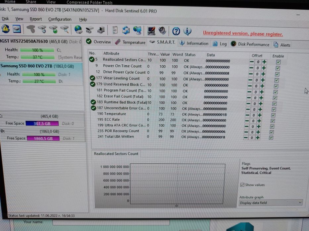
Task: Click the disk with clock toolbar icon
Action: coord(42,29)
